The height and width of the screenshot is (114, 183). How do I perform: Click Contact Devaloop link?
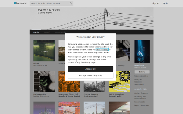(141, 93)
